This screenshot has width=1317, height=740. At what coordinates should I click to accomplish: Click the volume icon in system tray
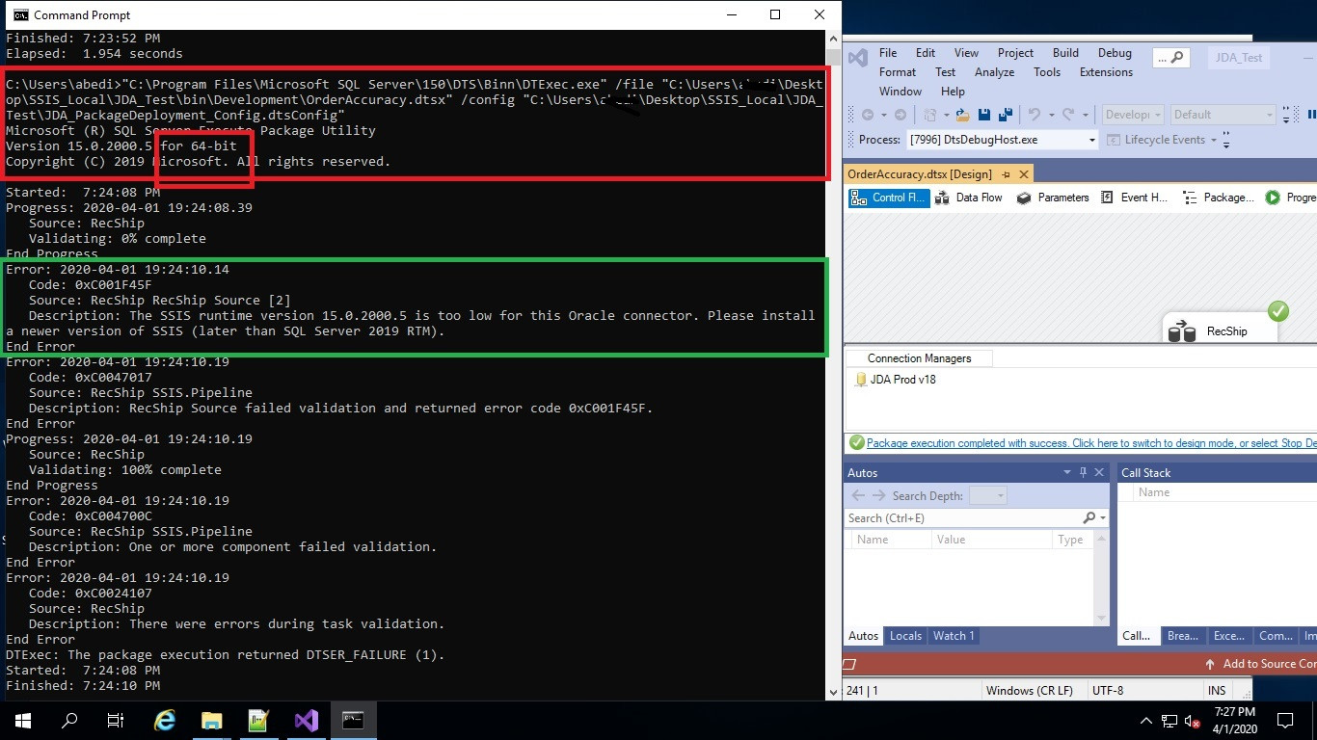coord(1192,721)
